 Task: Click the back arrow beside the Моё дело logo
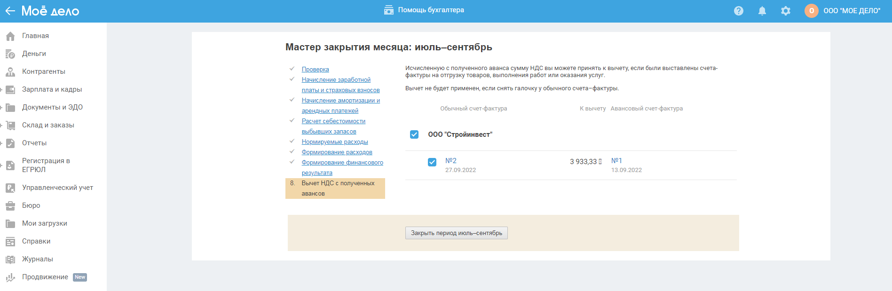tap(10, 11)
